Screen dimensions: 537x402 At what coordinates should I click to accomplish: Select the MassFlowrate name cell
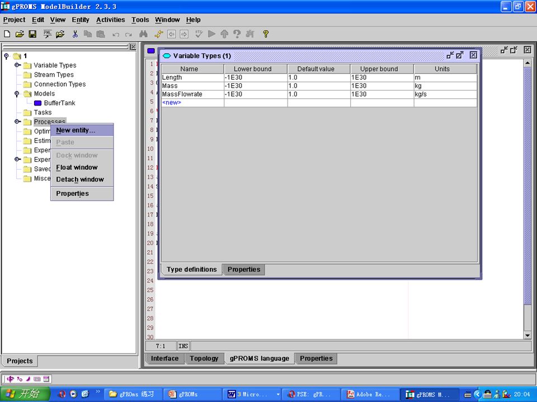192,94
